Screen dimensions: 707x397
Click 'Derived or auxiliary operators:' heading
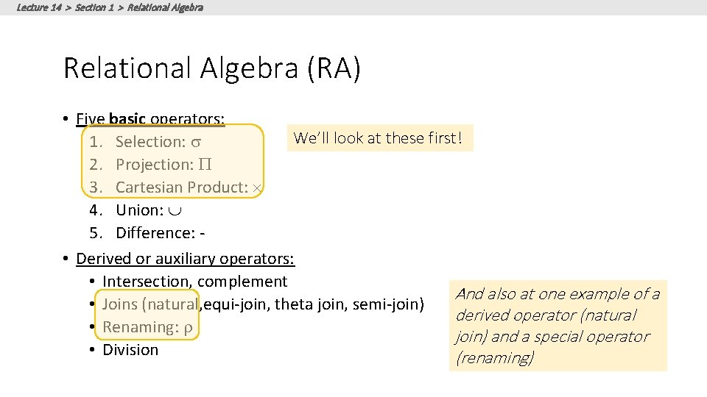(185, 259)
